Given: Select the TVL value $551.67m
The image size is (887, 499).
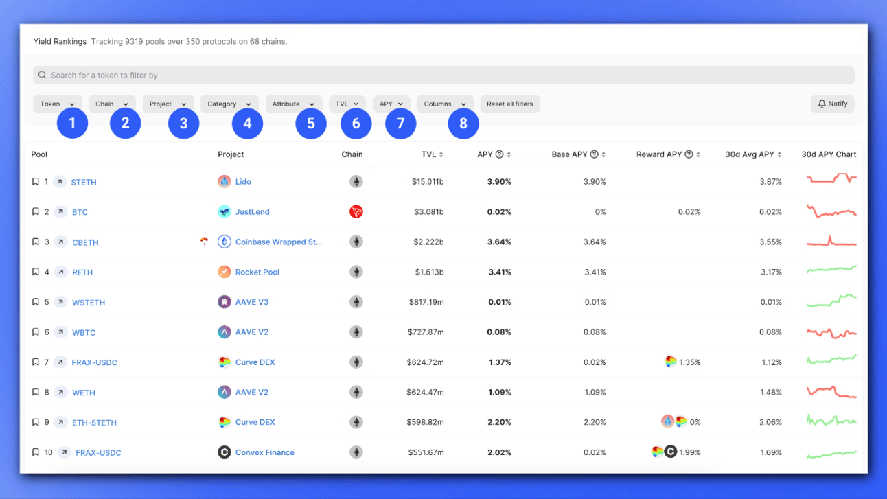Looking at the screenshot, I should click(425, 453).
